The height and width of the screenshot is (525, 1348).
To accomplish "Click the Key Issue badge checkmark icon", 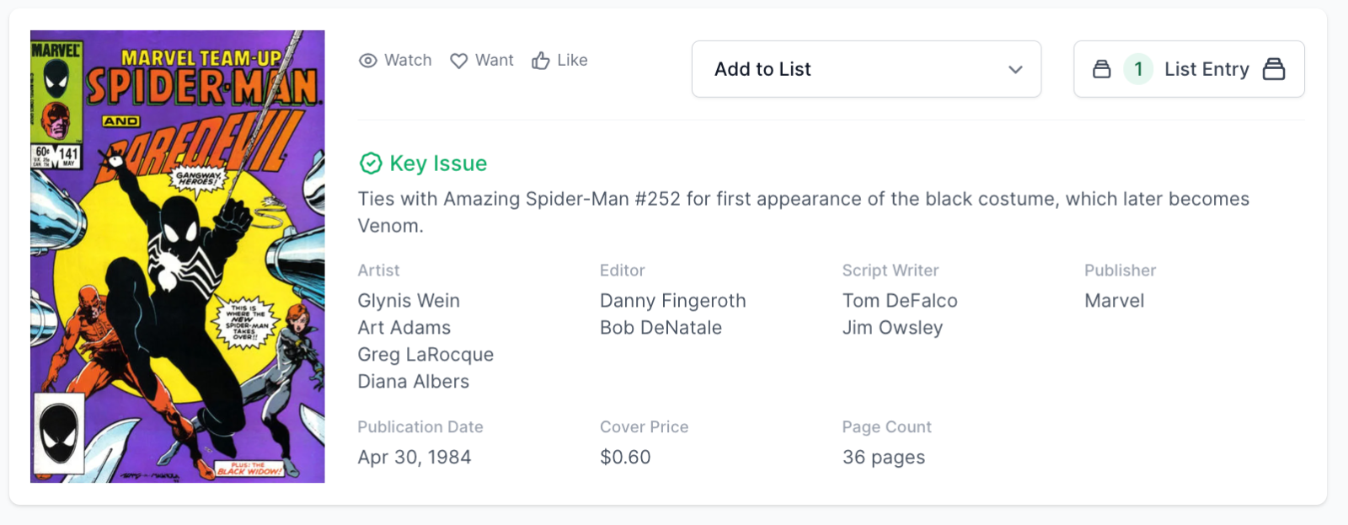I will pyautogui.click(x=371, y=163).
